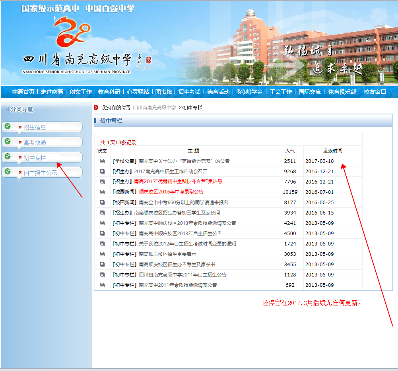398x371 pixels.
Task: Open 招生考试 in the navigation bar
Action: click(189, 92)
